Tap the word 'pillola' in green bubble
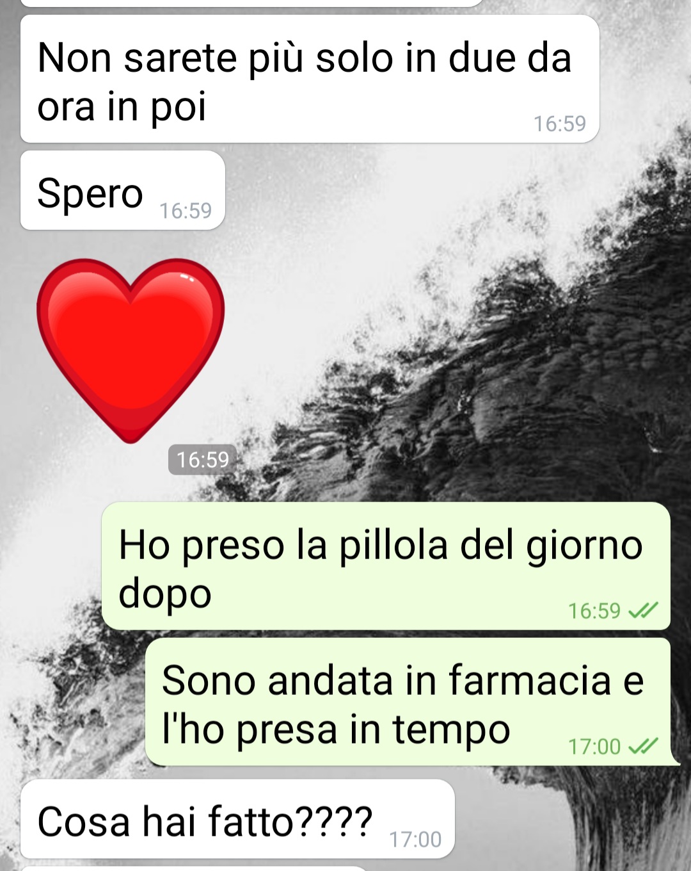Viewport: 691px width, 871px height. click(393, 546)
